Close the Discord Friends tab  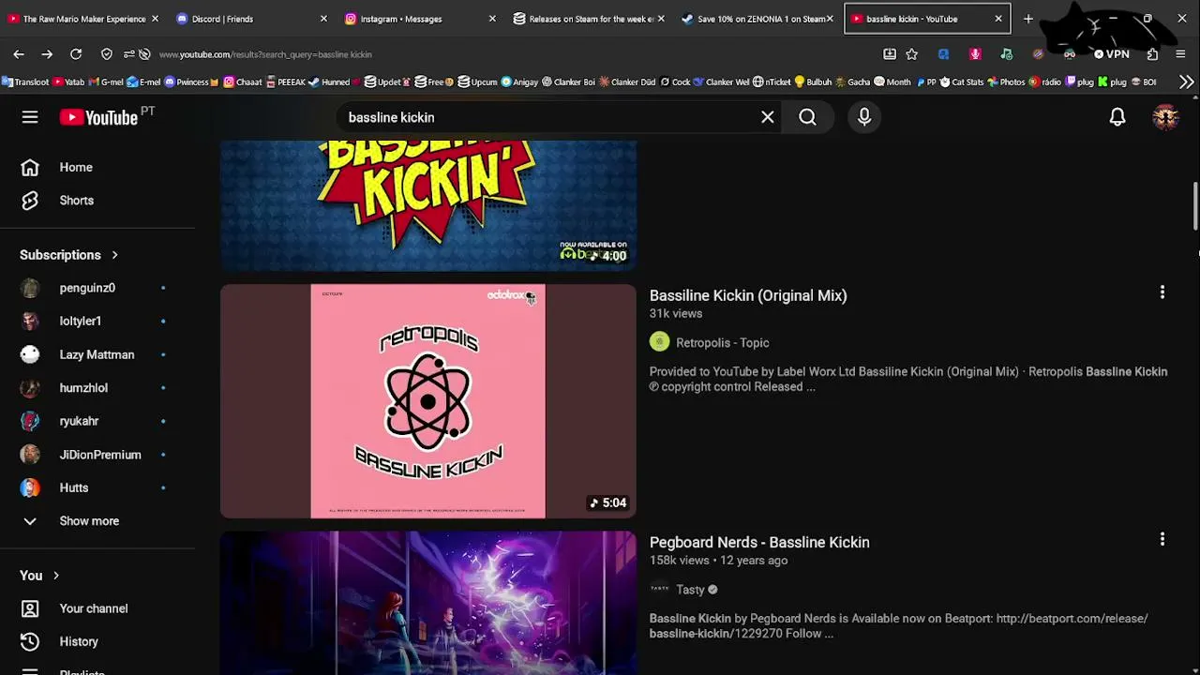[x=323, y=19]
